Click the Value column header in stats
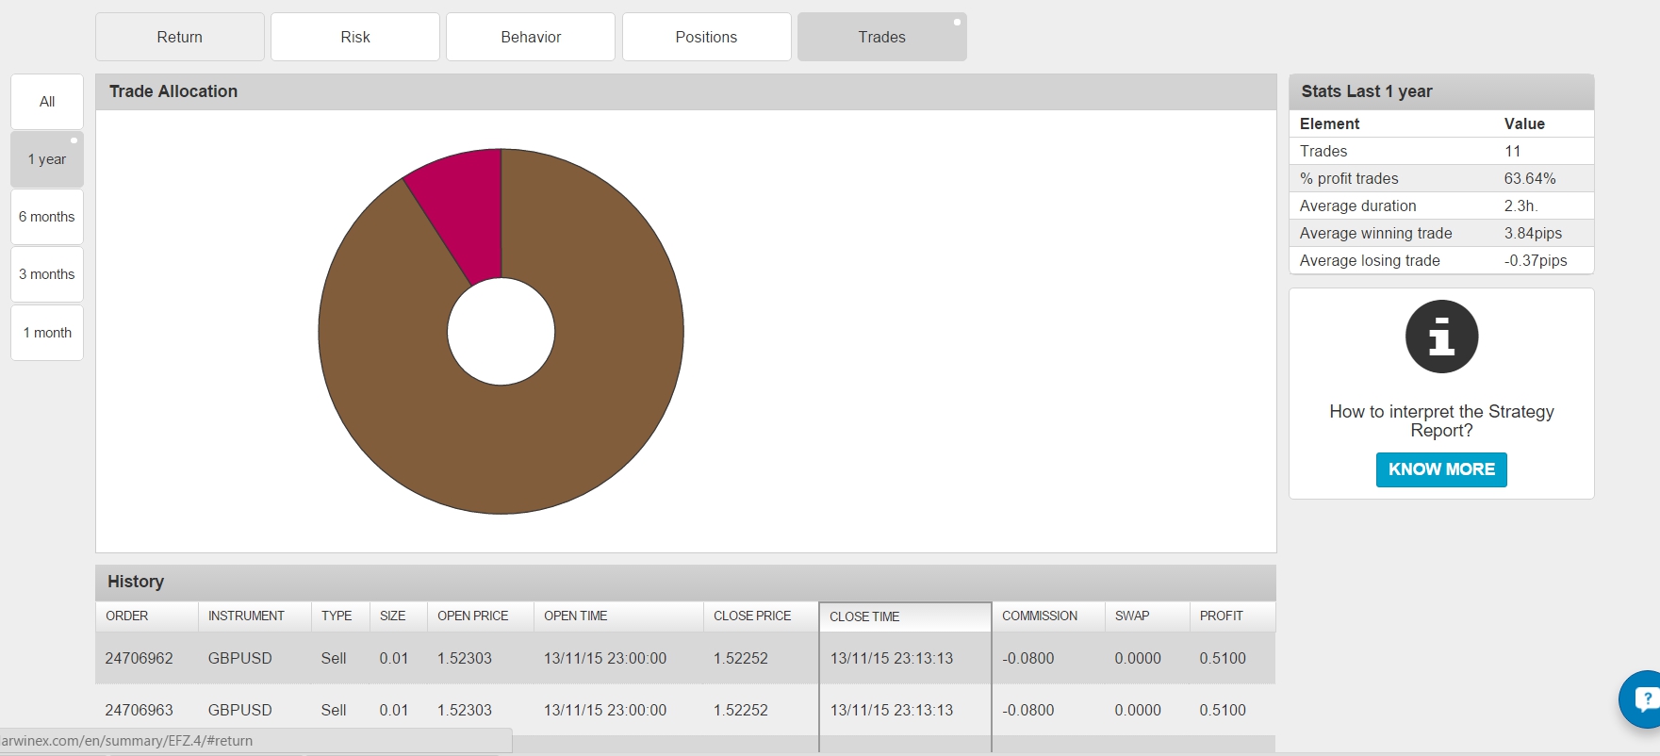The width and height of the screenshot is (1660, 756). (x=1524, y=123)
